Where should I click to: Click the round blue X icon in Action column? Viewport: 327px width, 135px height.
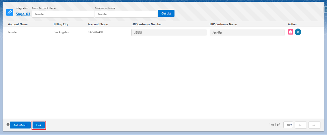(x=298, y=32)
